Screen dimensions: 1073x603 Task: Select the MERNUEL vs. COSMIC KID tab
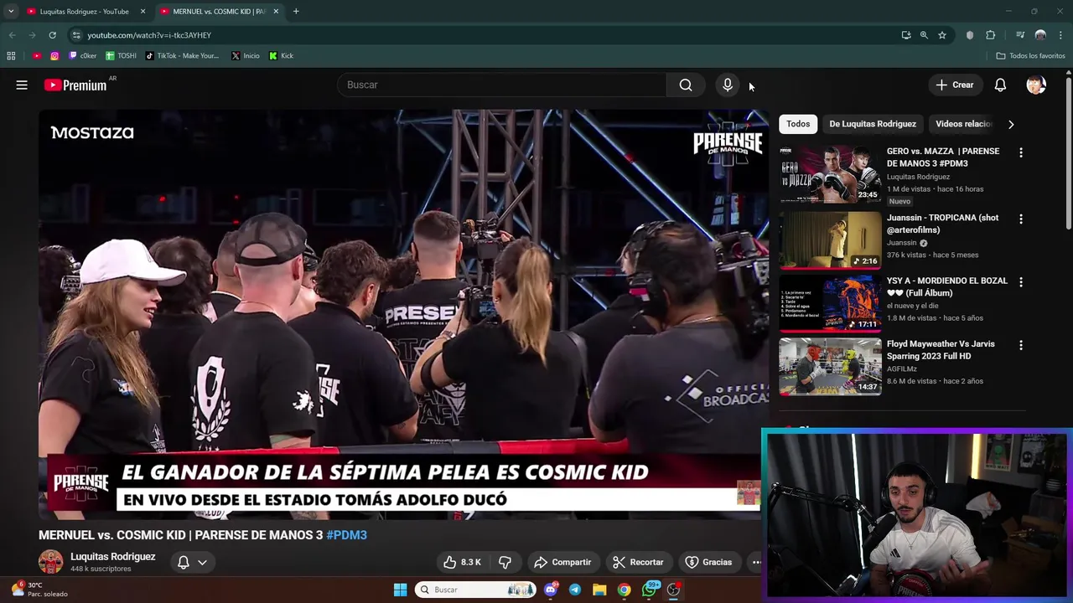[x=219, y=12]
